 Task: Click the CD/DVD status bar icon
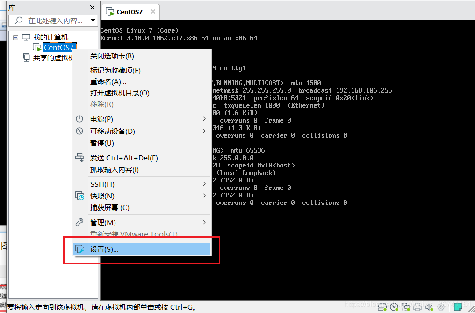(394, 307)
